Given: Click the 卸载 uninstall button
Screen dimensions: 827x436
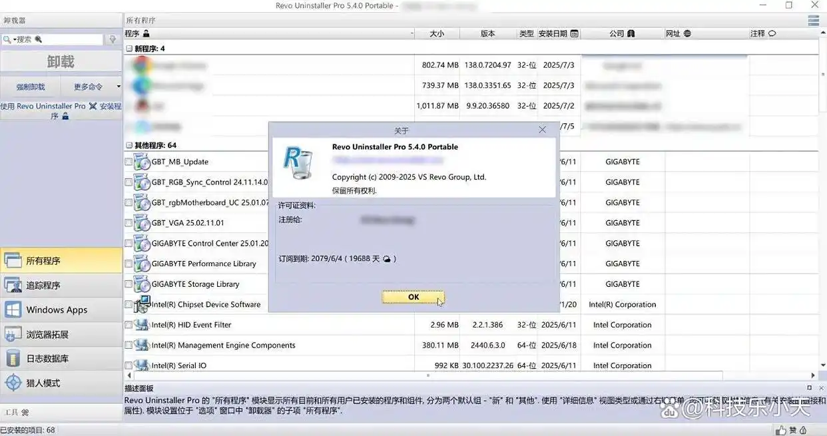Looking at the screenshot, I should (x=61, y=62).
